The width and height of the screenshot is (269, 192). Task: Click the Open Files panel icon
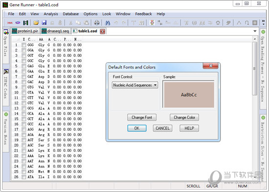pos(6,32)
